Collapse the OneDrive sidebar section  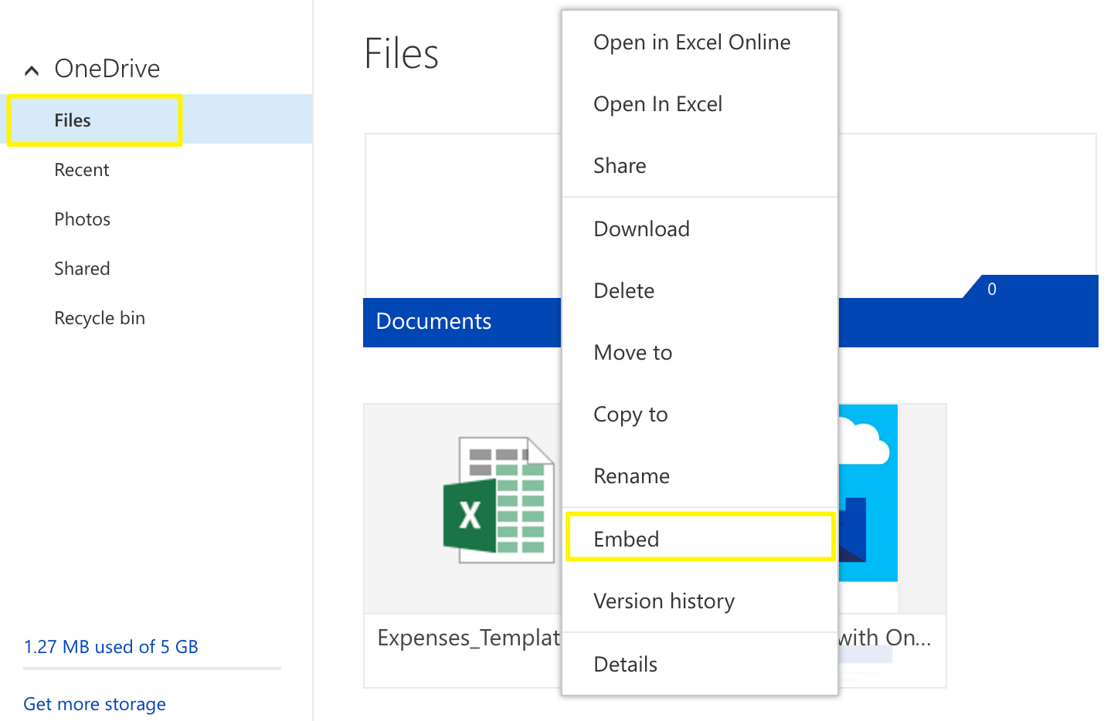(31, 69)
